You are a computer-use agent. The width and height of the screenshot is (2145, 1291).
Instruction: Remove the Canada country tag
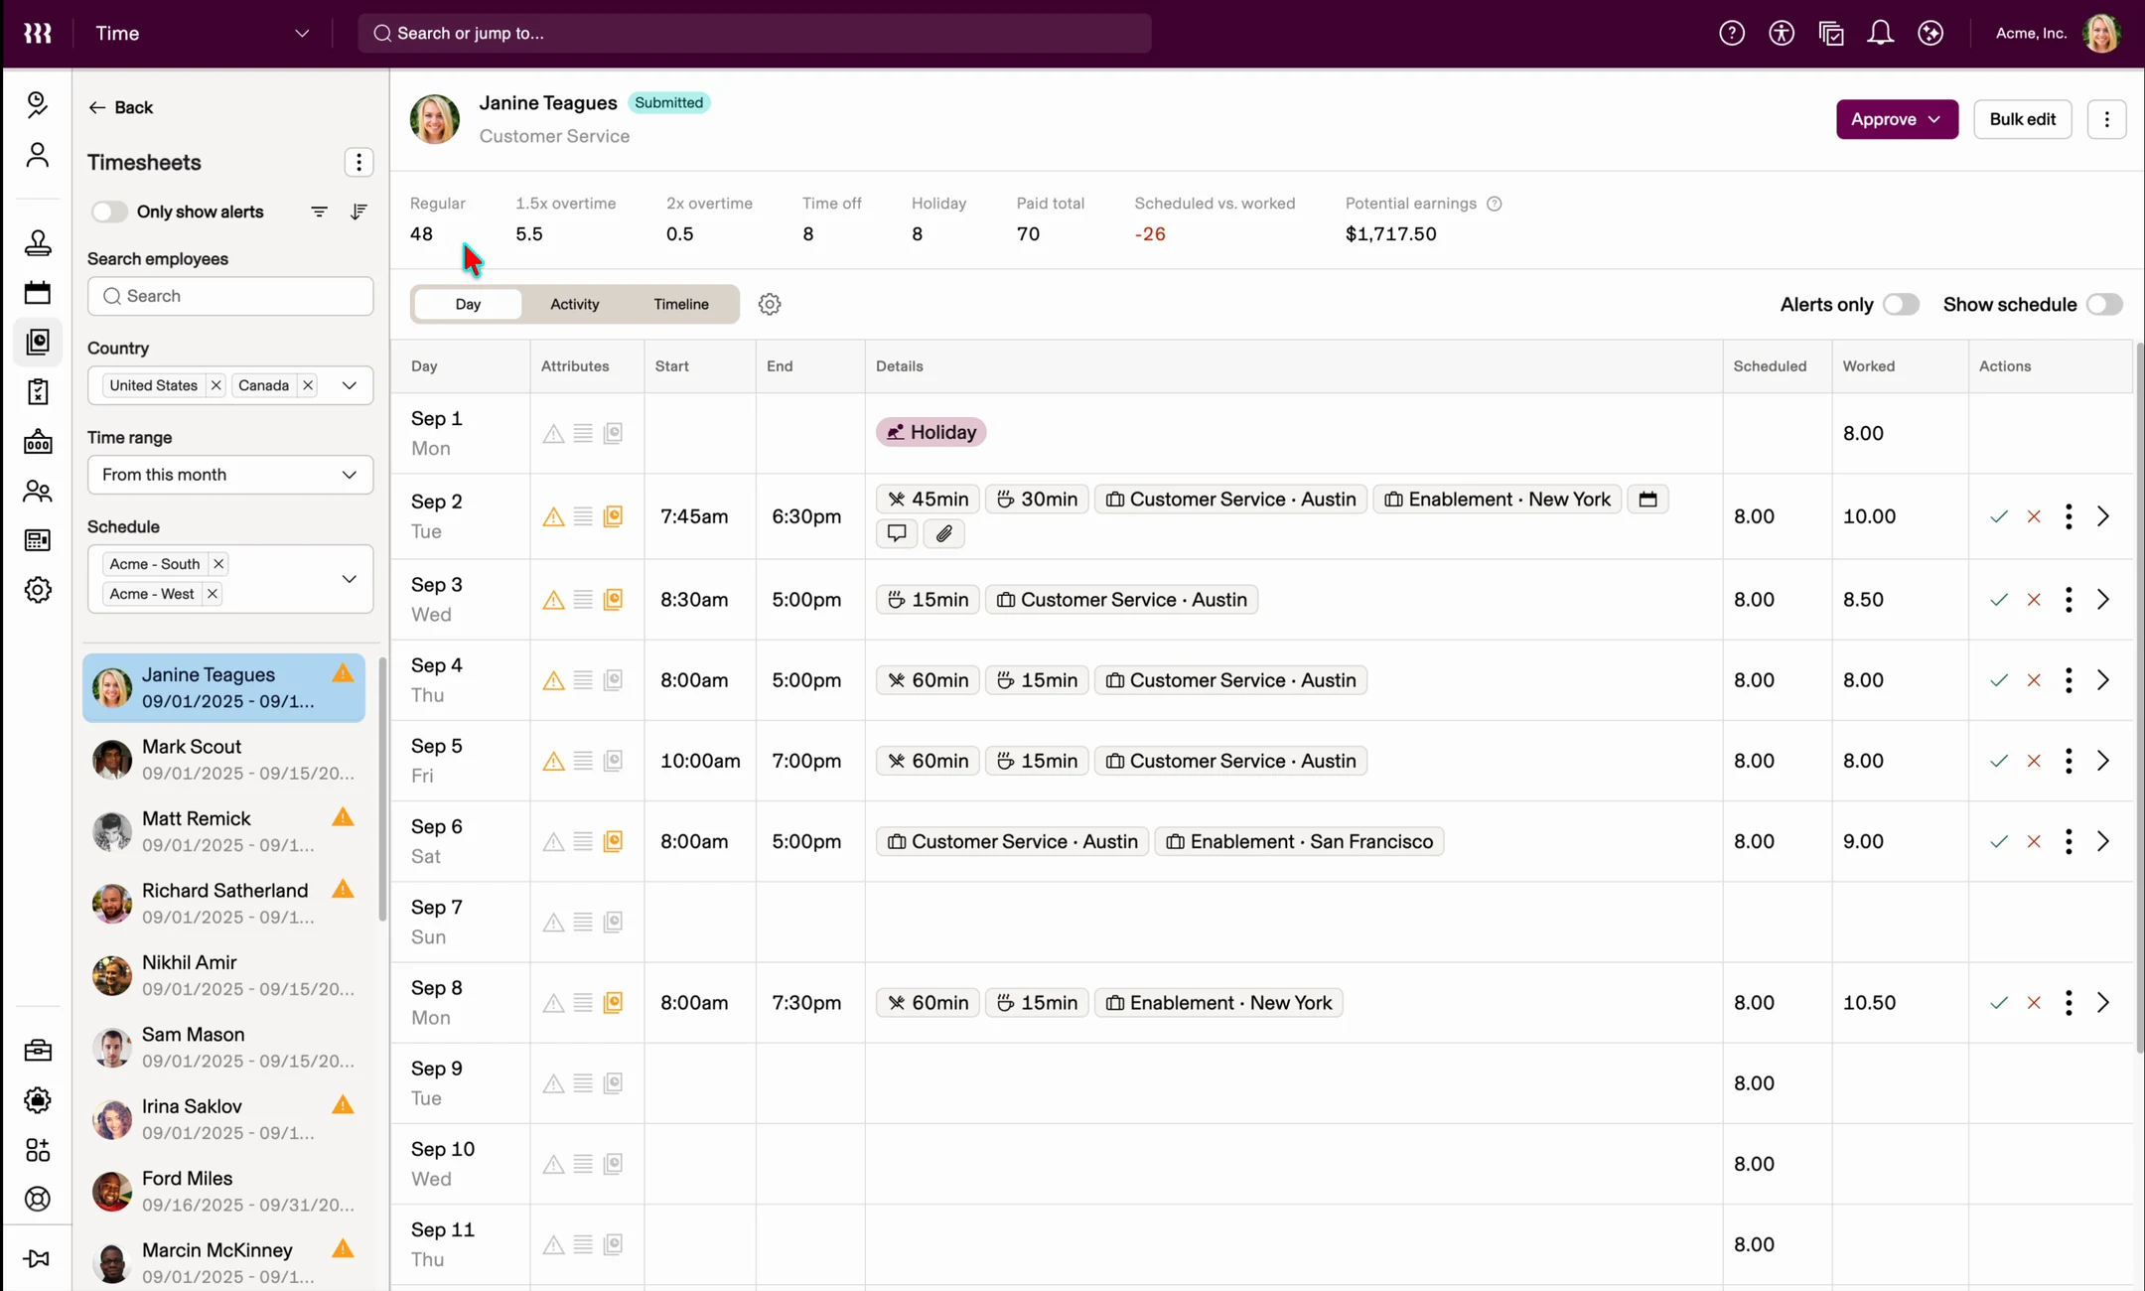pyautogui.click(x=308, y=385)
